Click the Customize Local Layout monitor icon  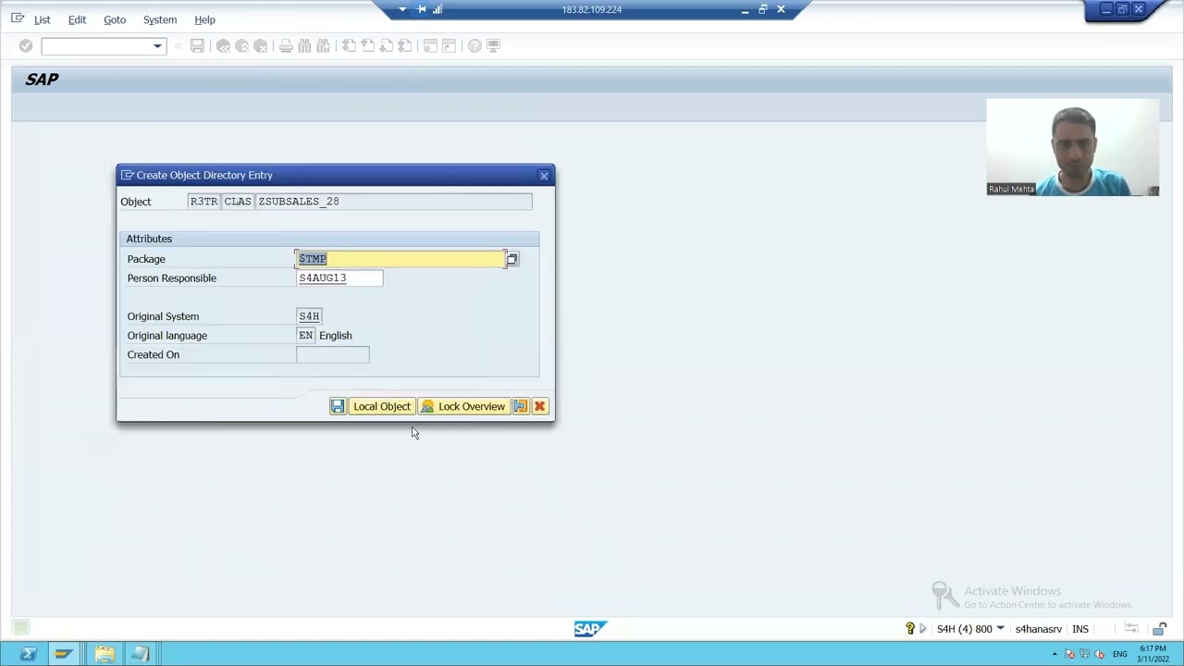493,45
